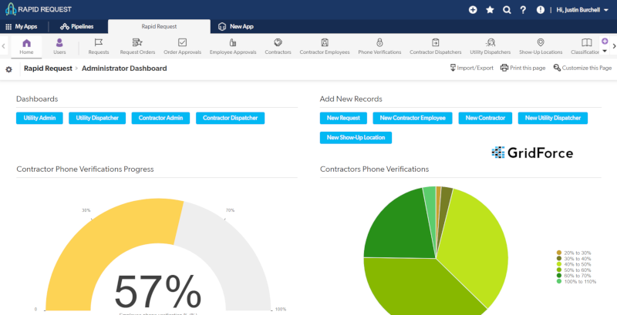The width and height of the screenshot is (617, 315).
Task: Click the New Show-Up Location button
Action: [x=356, y=137]
